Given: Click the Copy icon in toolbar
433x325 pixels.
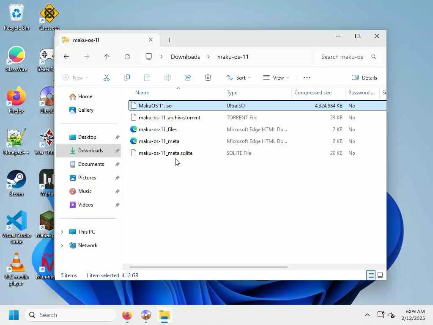Looking at the screenshot, I should [127, 78].
